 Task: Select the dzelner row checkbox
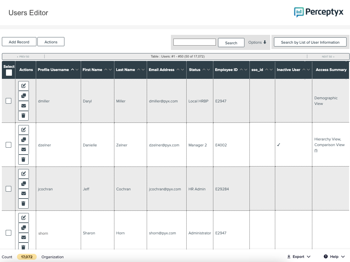(x=8, y=145)
